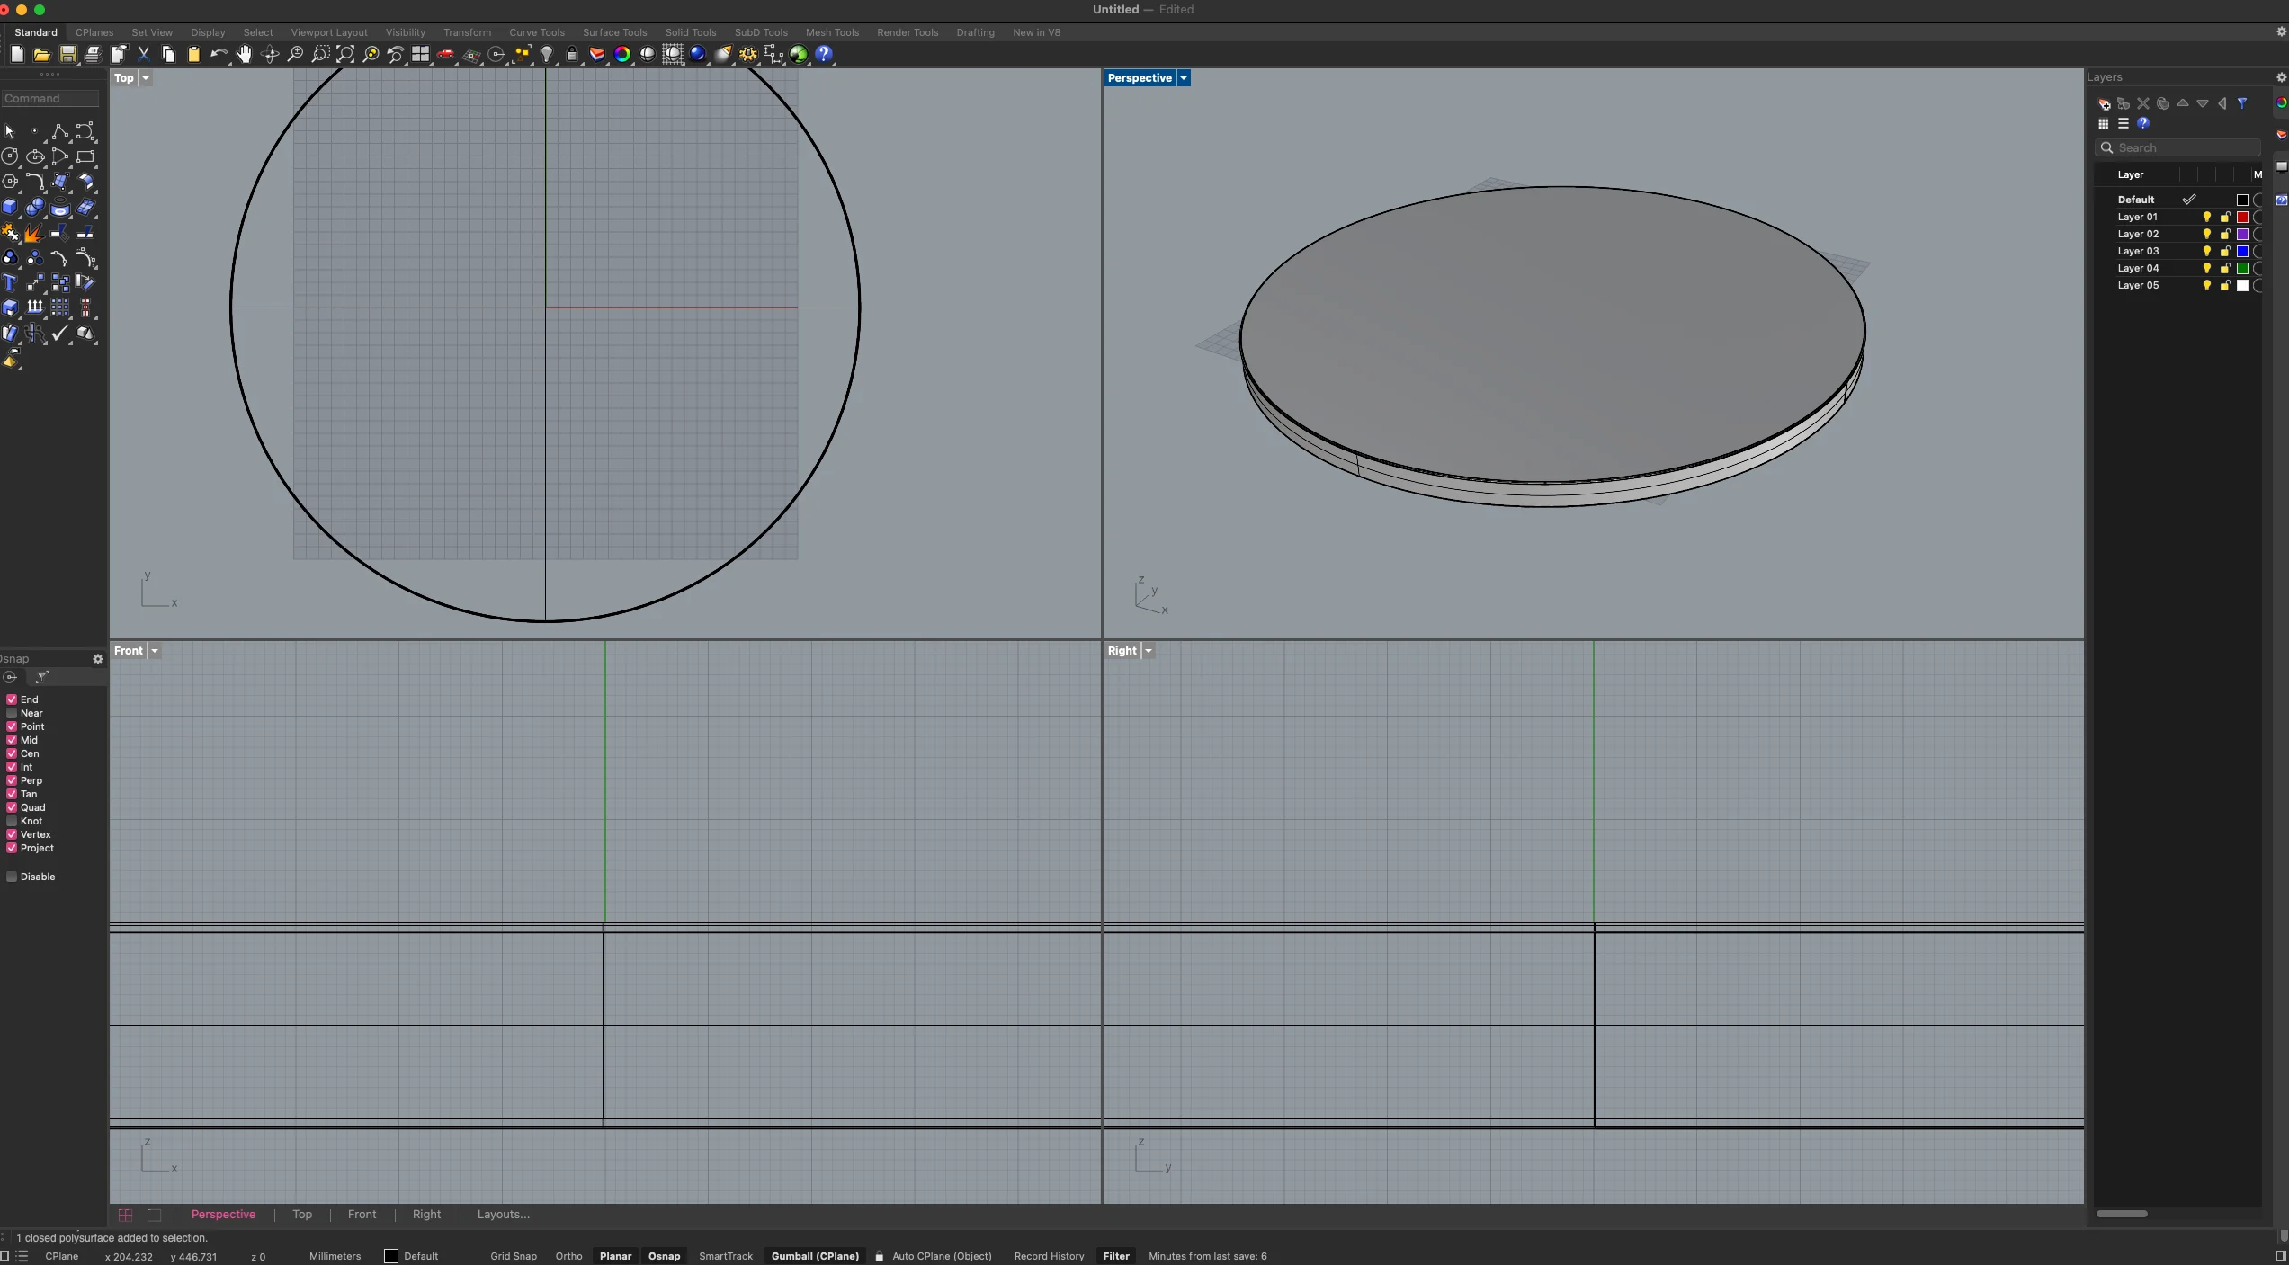
Task: Change Layer 01 red color swatch
Action: (x=2242, y=217)
